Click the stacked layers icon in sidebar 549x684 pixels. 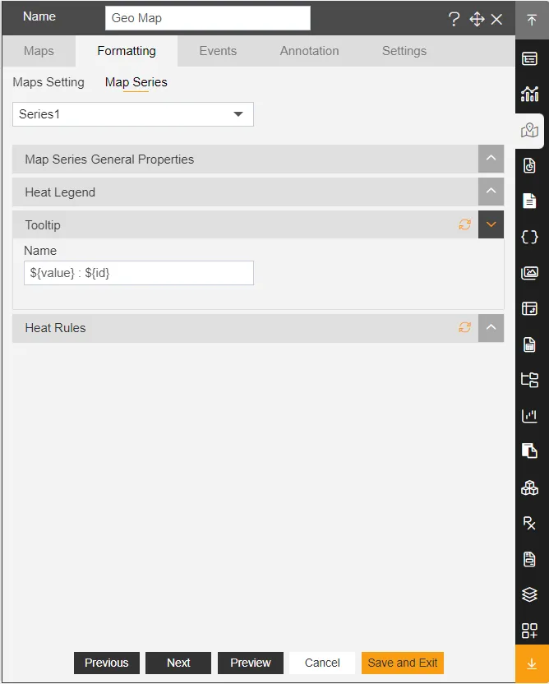529,594
